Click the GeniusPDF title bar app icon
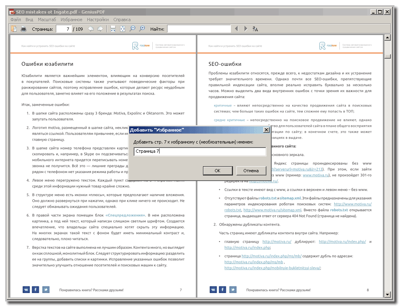The width and height of the screenshot is (400, 307). [12, 12]
